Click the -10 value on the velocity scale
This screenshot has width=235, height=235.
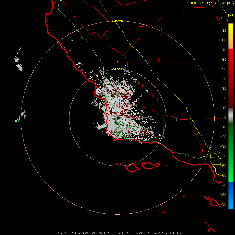tap(223, 127)
